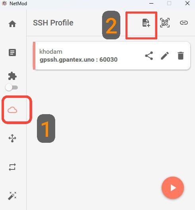The height and width of the screenshot is (210, 195).
Task: Edit the khodam profile with pencil
Action: (x=165, y=56)
